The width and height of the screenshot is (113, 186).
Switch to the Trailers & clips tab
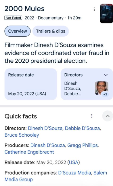pos(51,31)
